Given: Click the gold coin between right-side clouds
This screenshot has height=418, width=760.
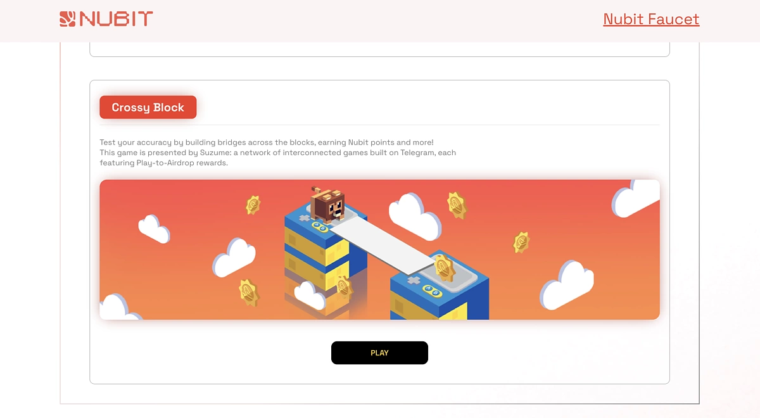Looking at the screenshot, I should [521, 242].
